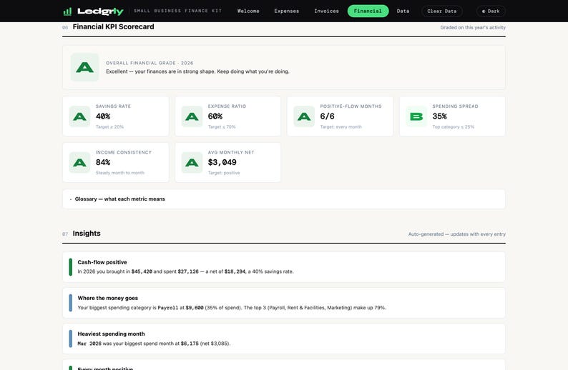Viewport: 568px width, 370px height.
Task: Click the Heaviest spending month insight title
Action: [111, 334]
